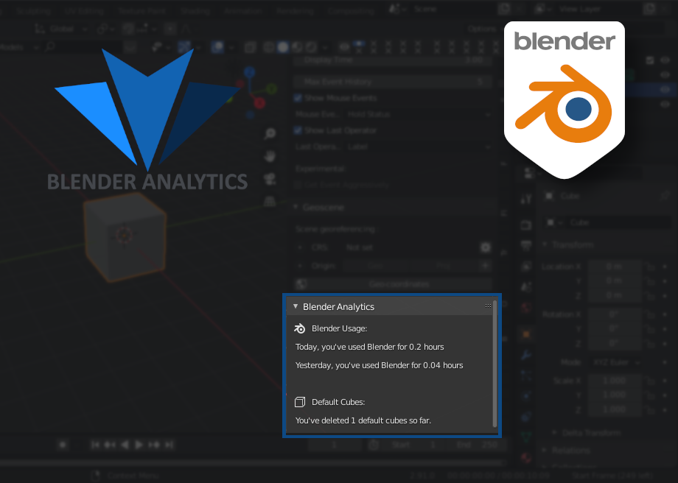Select the 'Default Cubes:' label
Screen dimensions: 678x483
(338, 402)
